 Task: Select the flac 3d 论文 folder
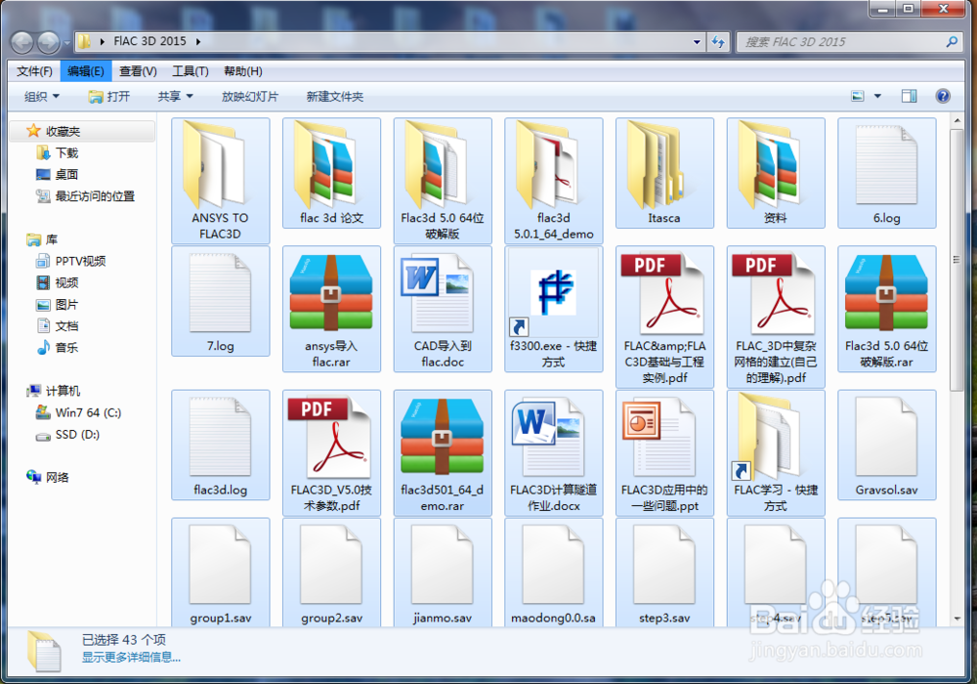(331, 173)
